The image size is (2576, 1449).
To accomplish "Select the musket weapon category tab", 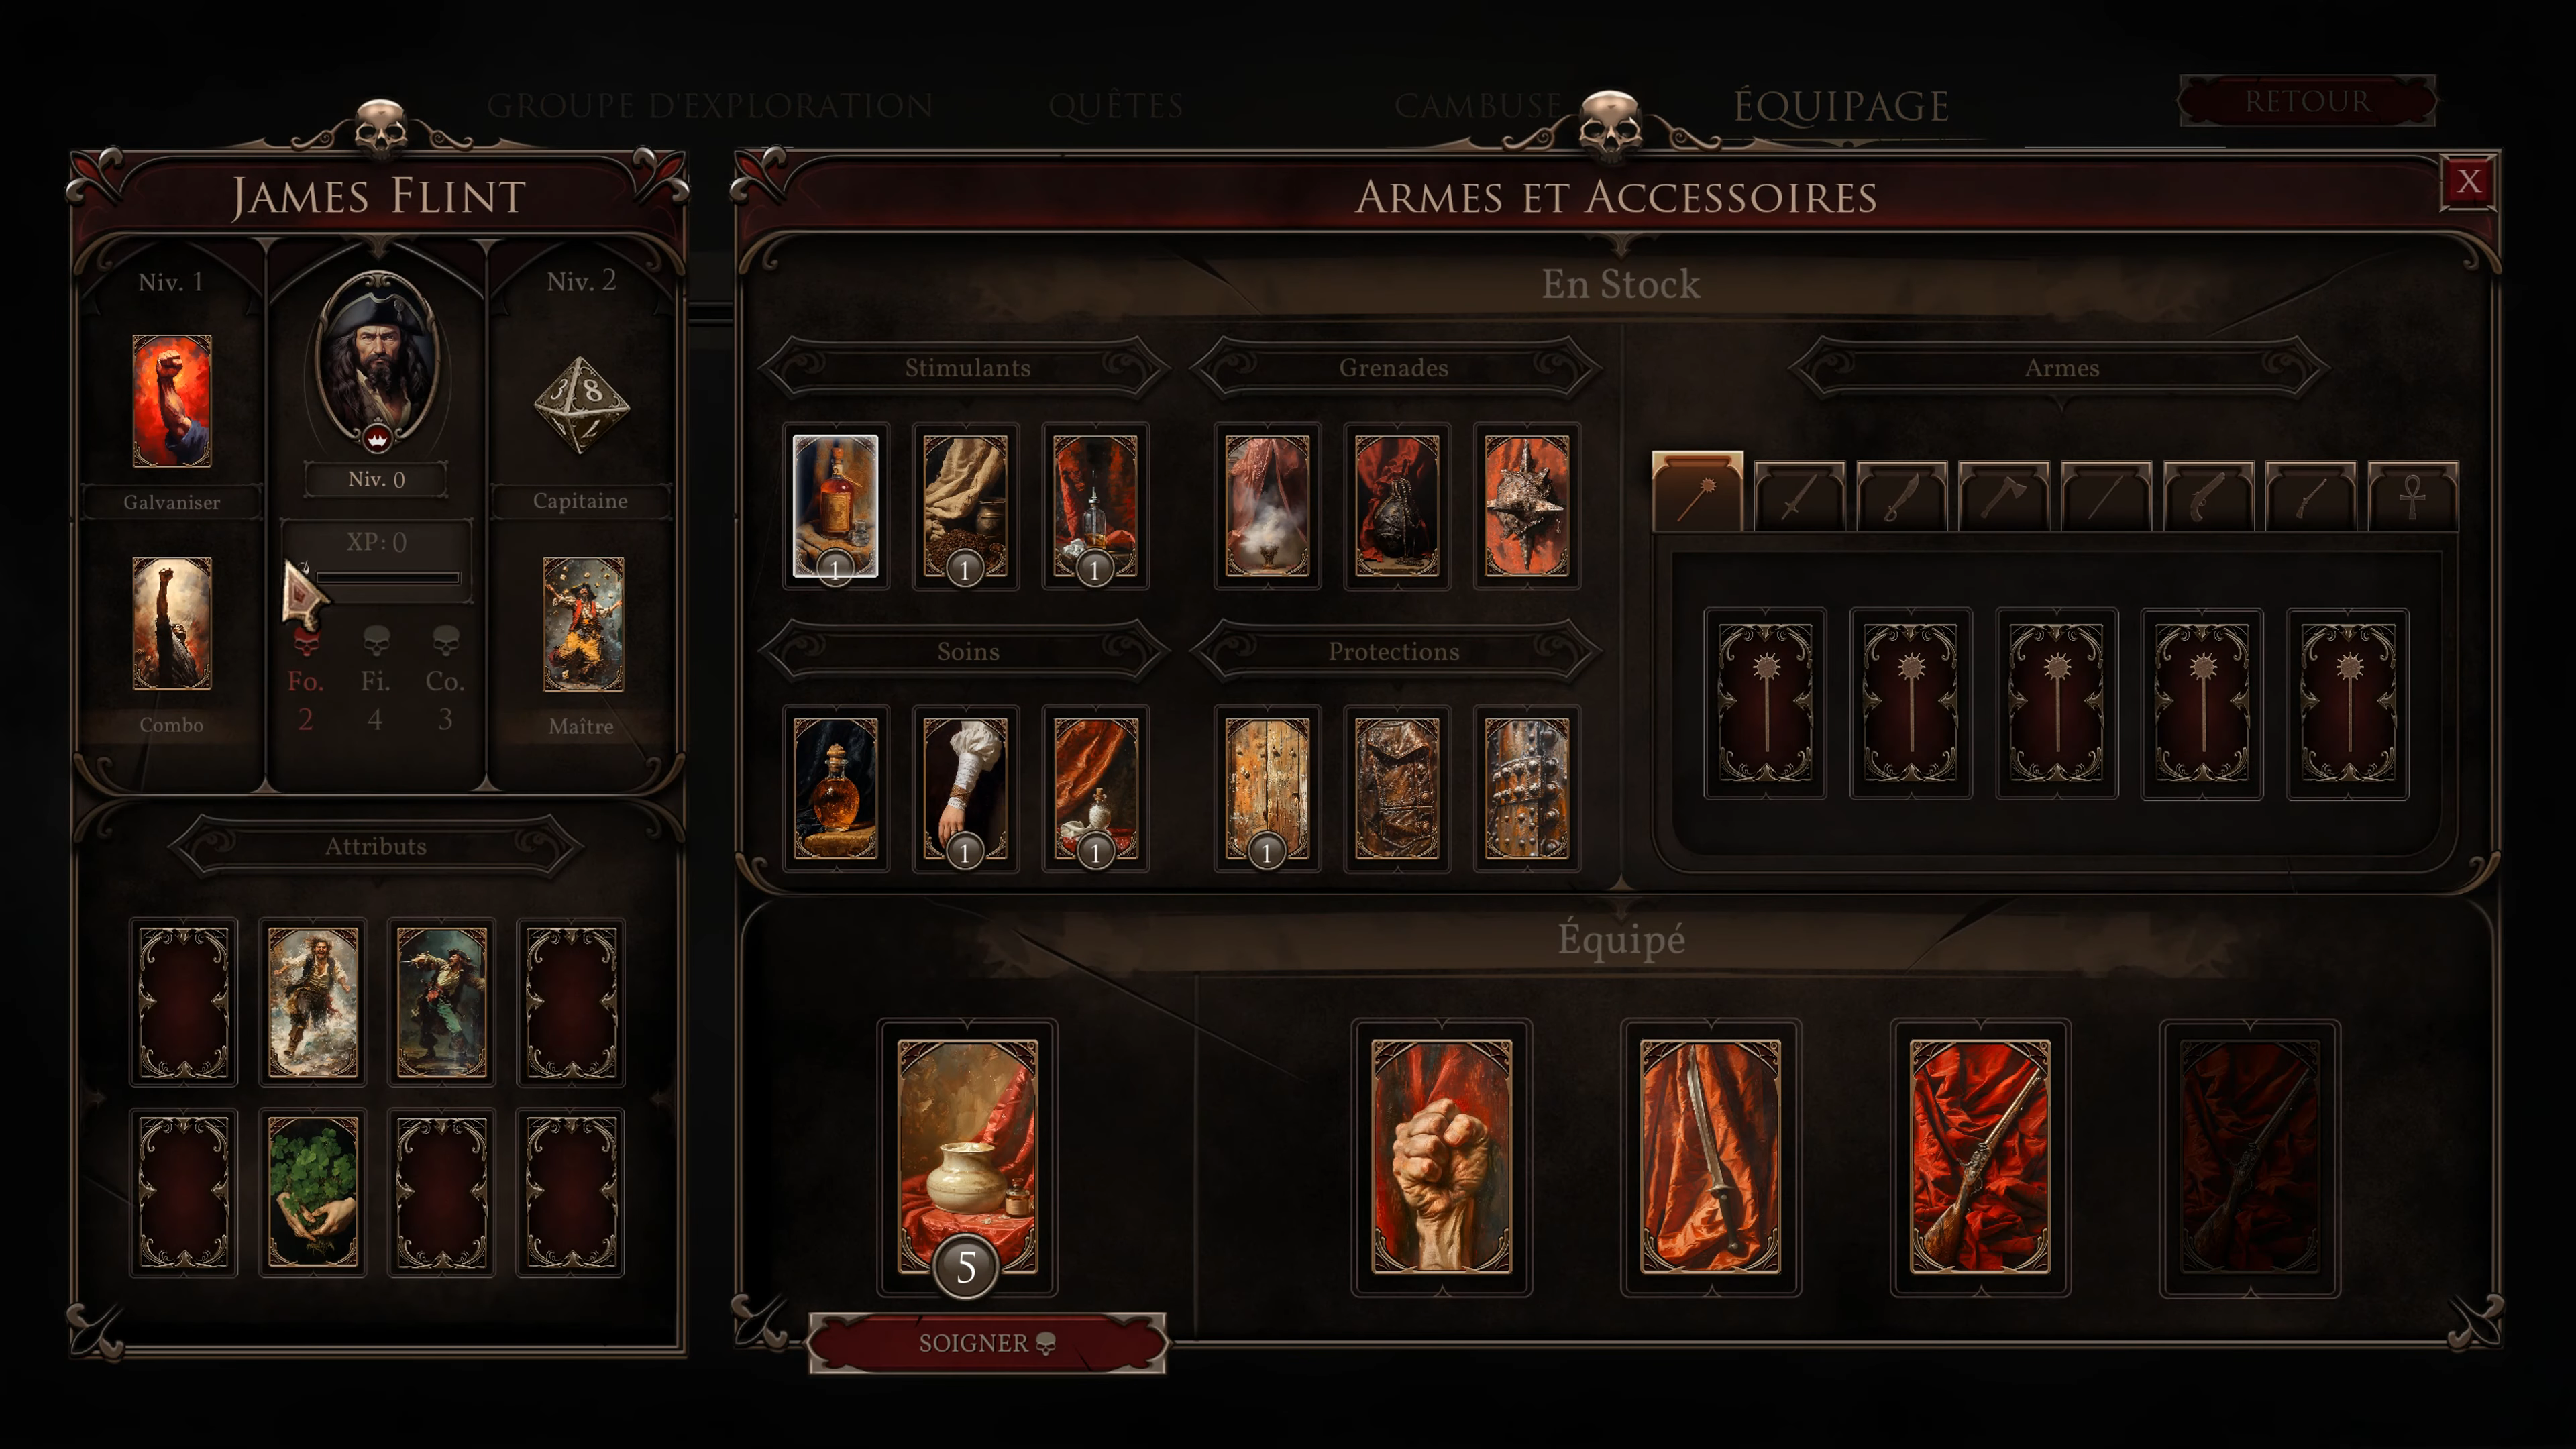I will click(x=2311, y=496).
